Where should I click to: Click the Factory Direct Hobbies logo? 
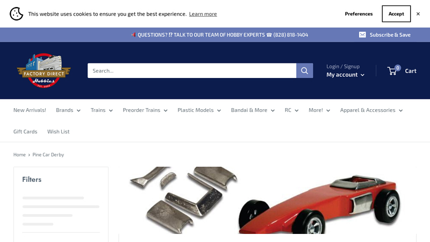pos(44,70)
